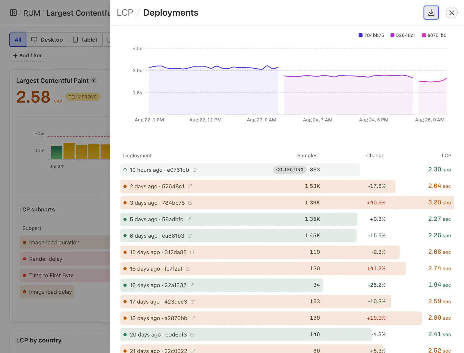Select the 10 hours ago e0761b0 deployment row
Image resolution: width=464 pixels, height=353 pixels.
287,170
